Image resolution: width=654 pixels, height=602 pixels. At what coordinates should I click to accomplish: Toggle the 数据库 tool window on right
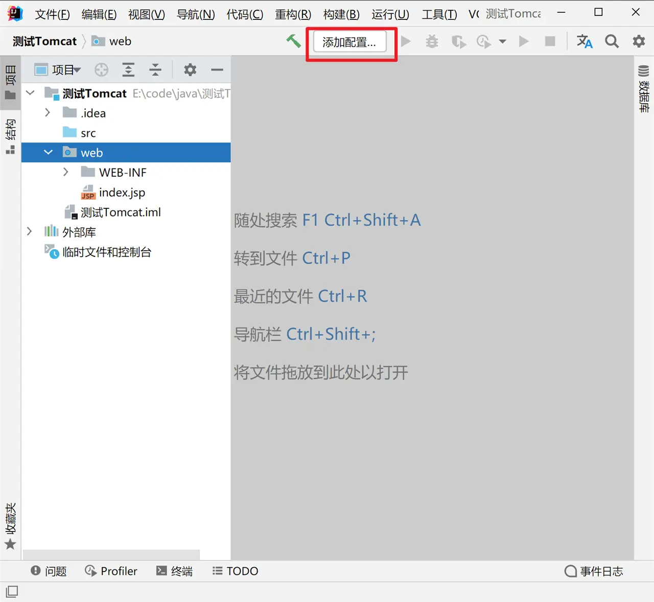pyautogui.click(x=644, y=89)
